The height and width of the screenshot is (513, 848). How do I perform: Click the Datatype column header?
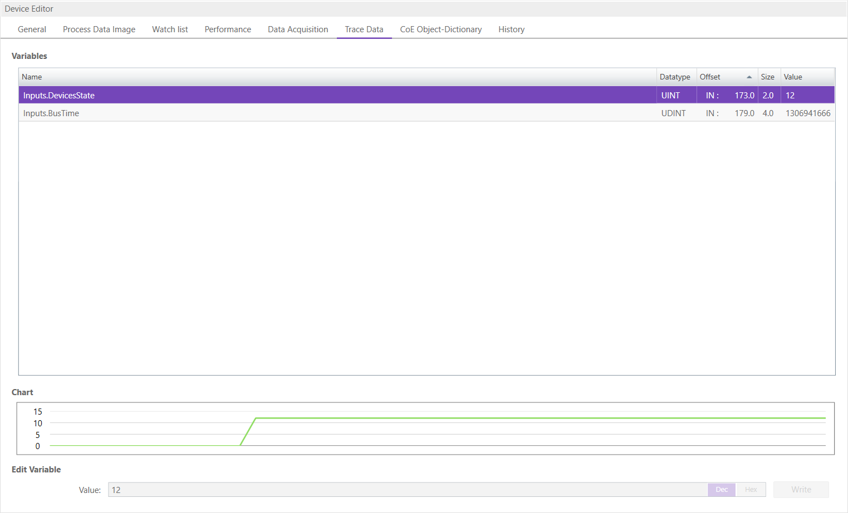click(675, 77)
